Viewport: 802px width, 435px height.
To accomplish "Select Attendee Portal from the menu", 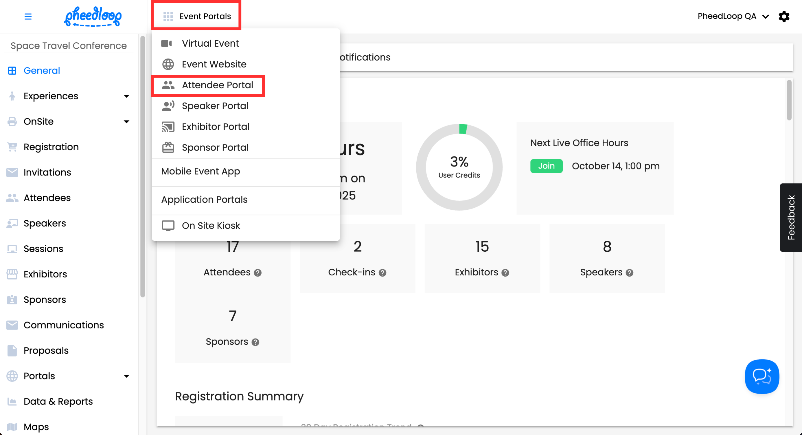I will click(217, 85).
